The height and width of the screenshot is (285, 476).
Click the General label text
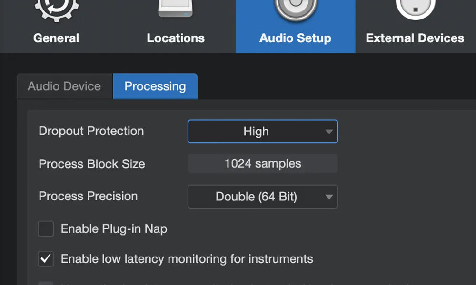click(56, 38)
